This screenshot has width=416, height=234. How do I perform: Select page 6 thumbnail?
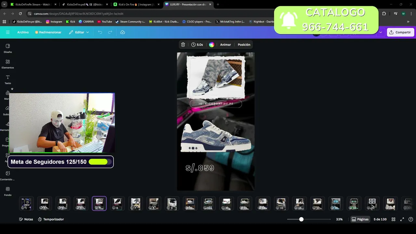click(x=117, y=203)
